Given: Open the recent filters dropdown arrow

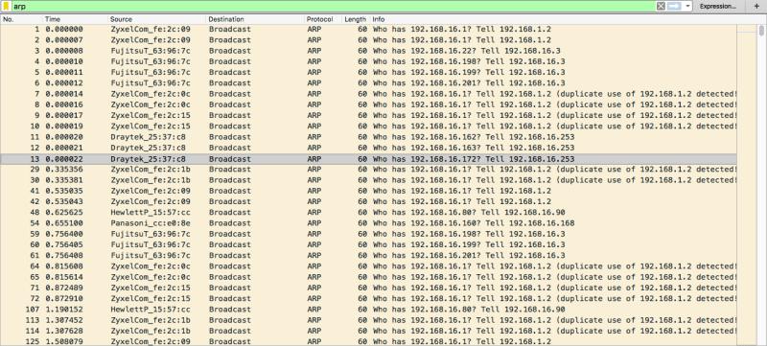Looking at the screenshot, I should click(x=687, y=7).
